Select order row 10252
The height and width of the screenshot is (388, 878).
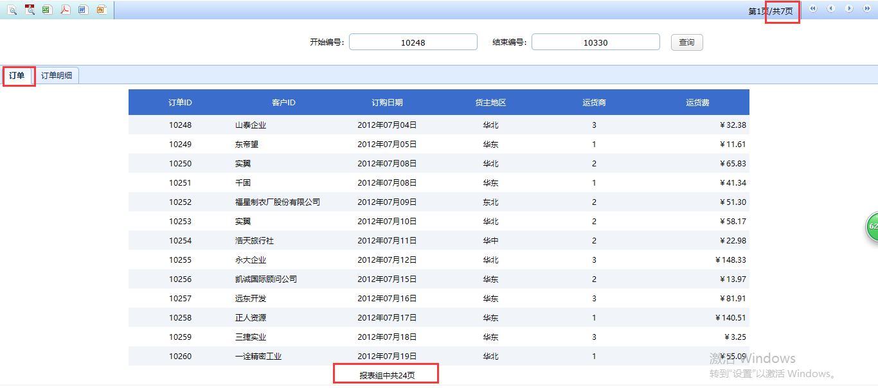click(x=180, y=202)
